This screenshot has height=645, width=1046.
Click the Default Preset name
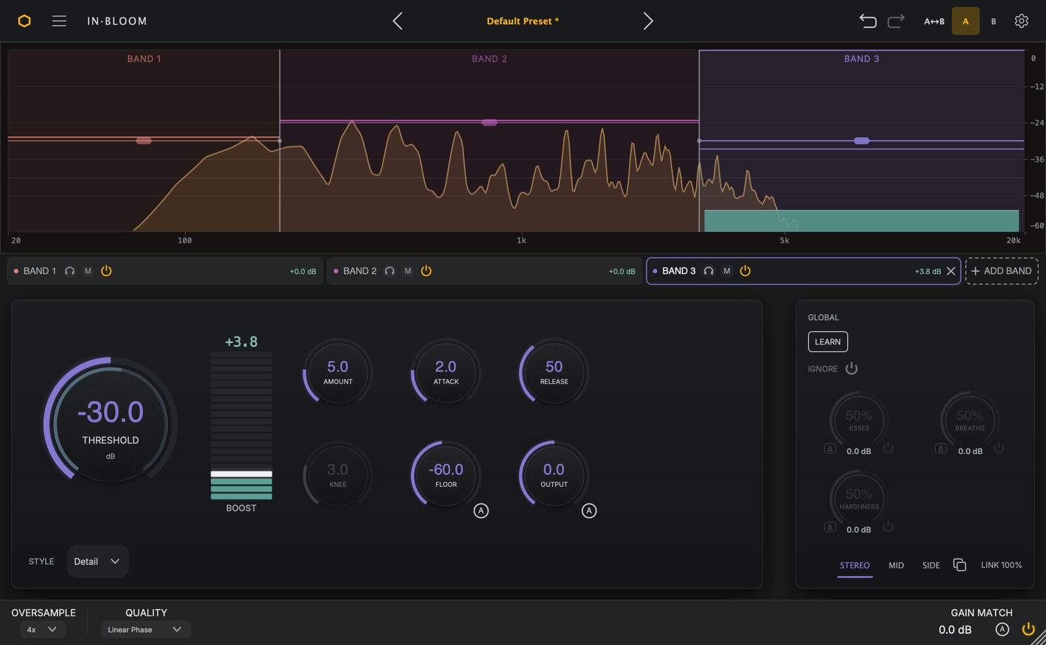pos(522,21)
